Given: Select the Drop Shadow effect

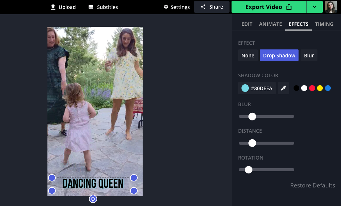Looking at the screenshot, I should [279, 55].
